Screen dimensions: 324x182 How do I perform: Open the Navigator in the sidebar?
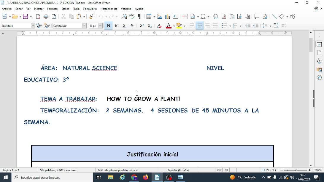tap(319, 78)
